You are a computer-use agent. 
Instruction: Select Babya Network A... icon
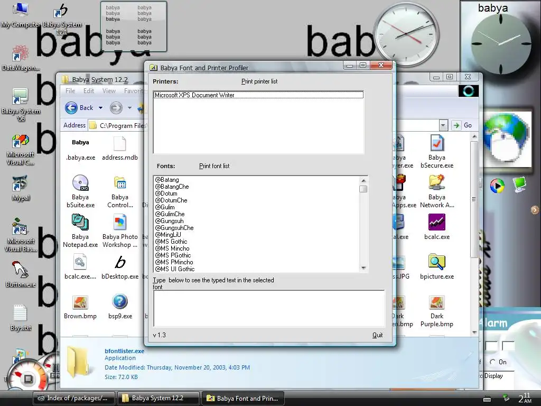437,191
